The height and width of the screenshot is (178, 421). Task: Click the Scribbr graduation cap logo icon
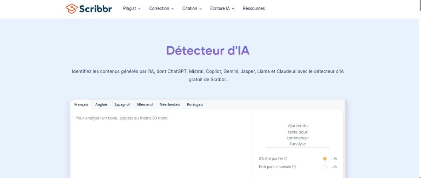pos(71,8)
